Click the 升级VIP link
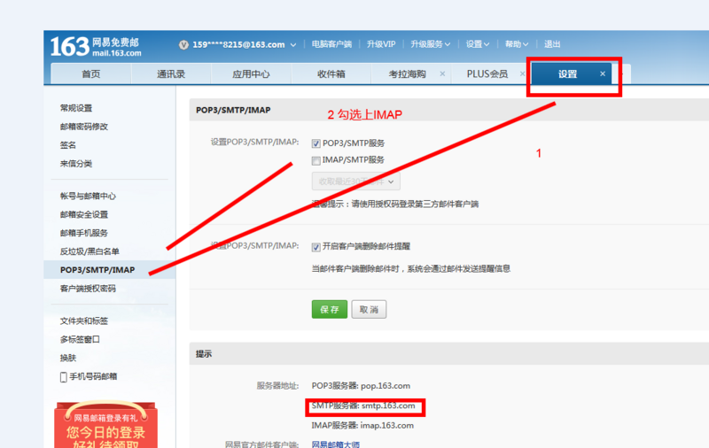709x448 pixels. pyautogui.click(x=381, y=44)
